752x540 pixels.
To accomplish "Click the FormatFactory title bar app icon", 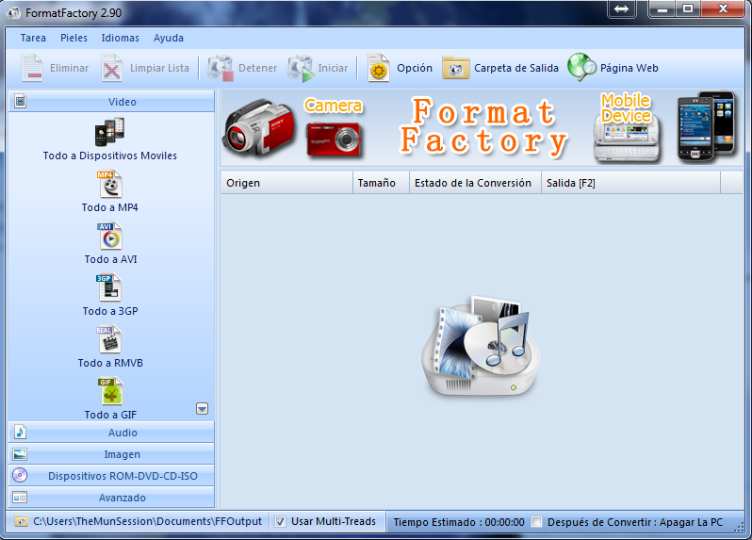I will (x=13, y=12).
